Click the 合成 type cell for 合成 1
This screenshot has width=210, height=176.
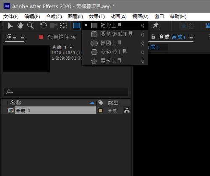[112, 111]
